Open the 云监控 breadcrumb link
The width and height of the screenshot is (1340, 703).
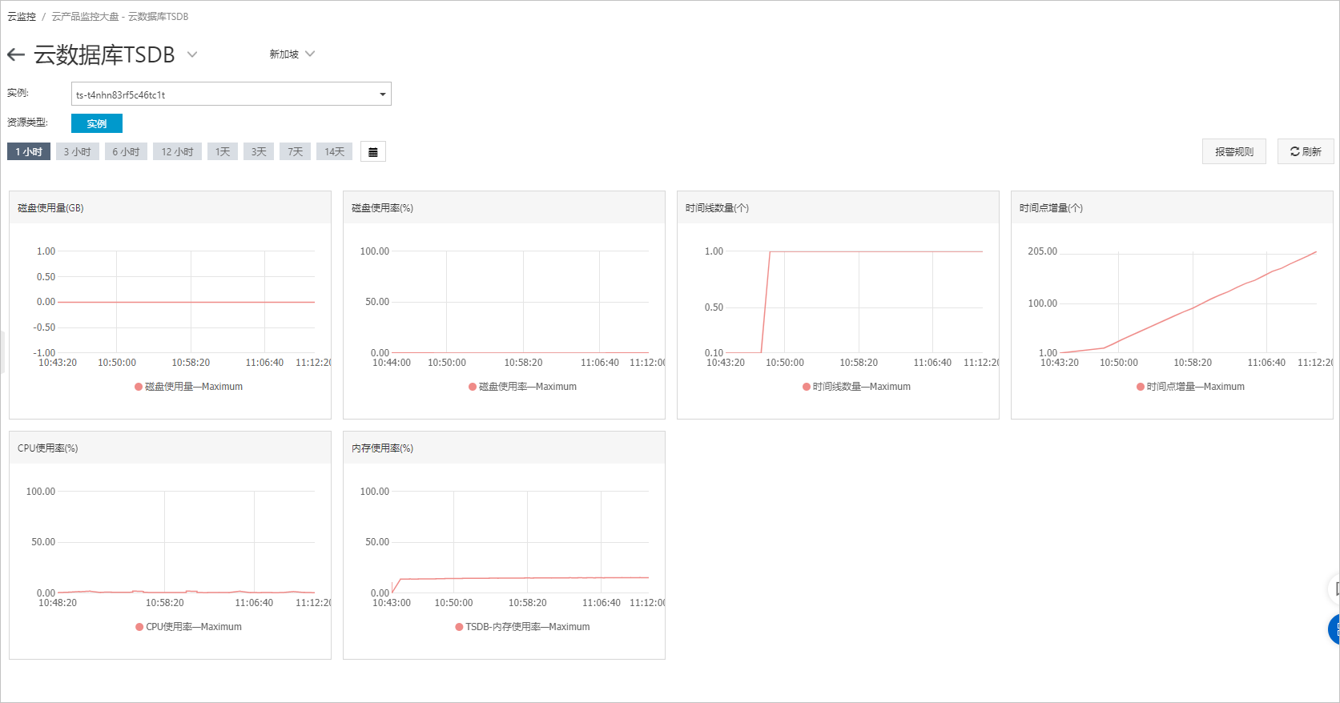tap(22, 16)
